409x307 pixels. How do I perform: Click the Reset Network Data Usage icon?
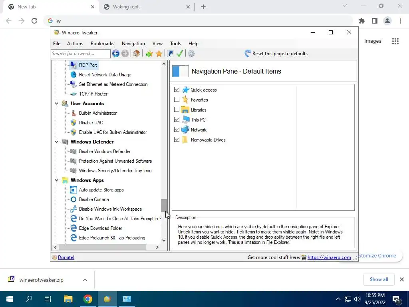(73, 75)
